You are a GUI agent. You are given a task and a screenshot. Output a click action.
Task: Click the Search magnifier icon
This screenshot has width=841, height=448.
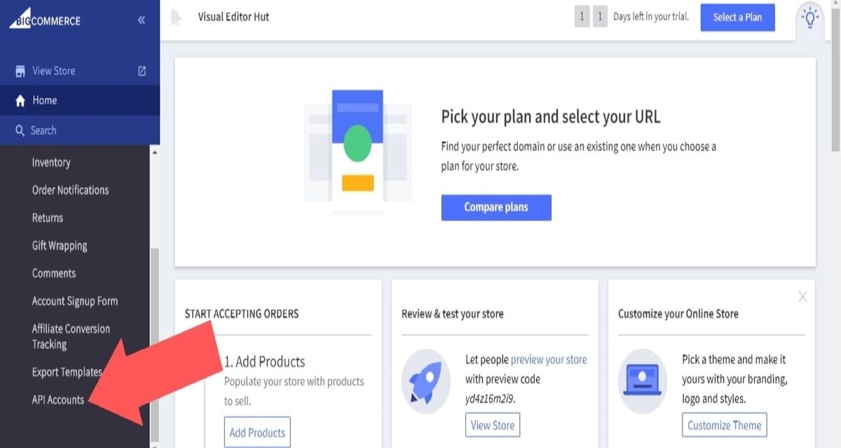point(20,131)
